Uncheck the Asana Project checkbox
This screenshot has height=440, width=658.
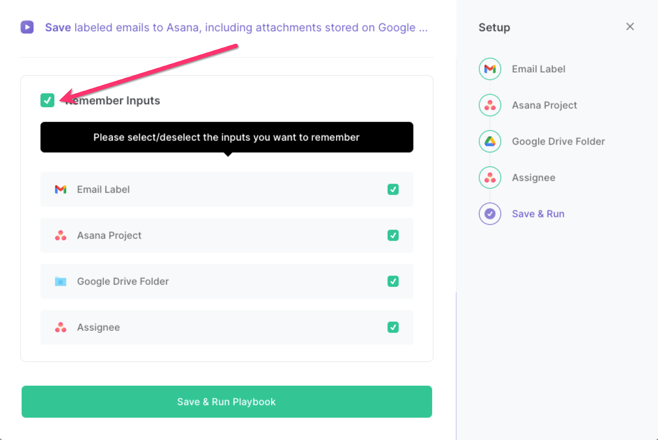click(393, 235)
